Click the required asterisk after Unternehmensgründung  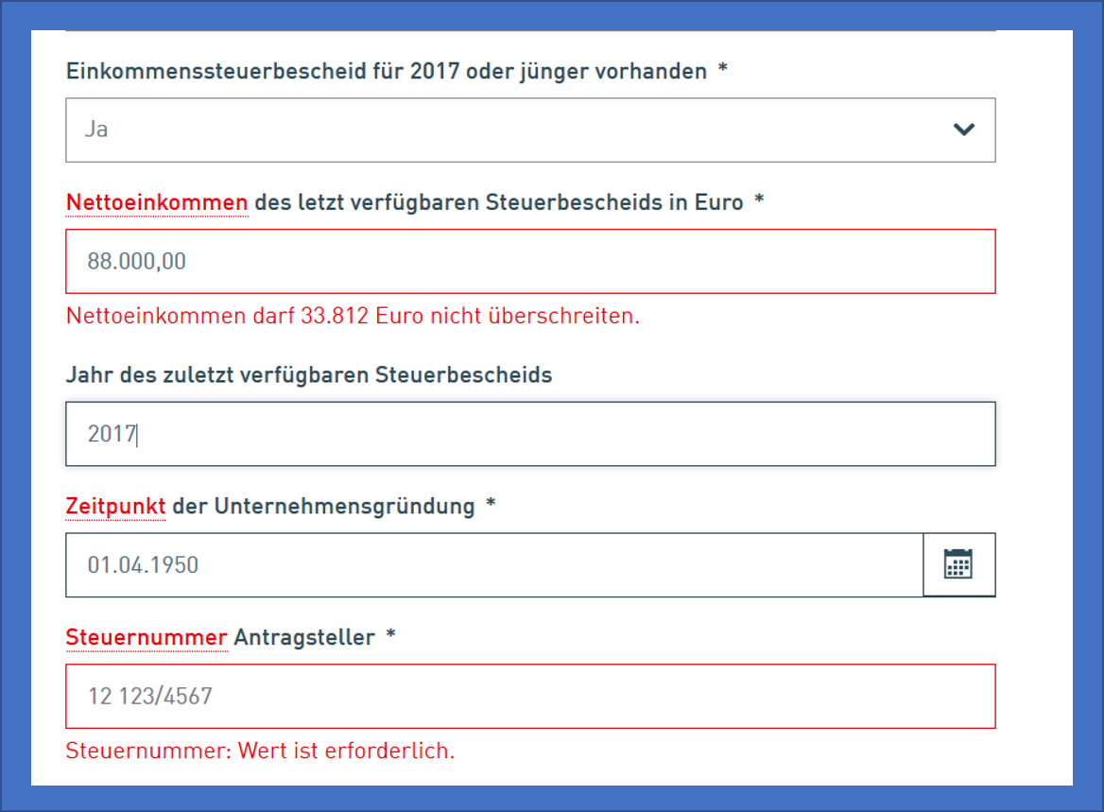pos(490,505)
